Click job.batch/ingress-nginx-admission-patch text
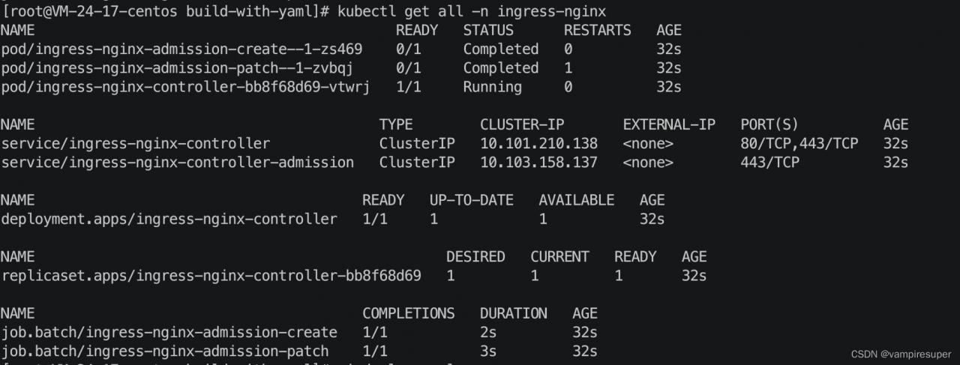Screen dimensions: 960x365 pyautogui.click(x=164, y=351)
